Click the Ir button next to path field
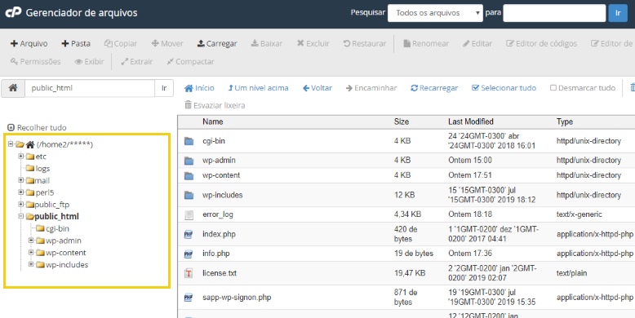The image size is (635, 318). pos(164,88)
